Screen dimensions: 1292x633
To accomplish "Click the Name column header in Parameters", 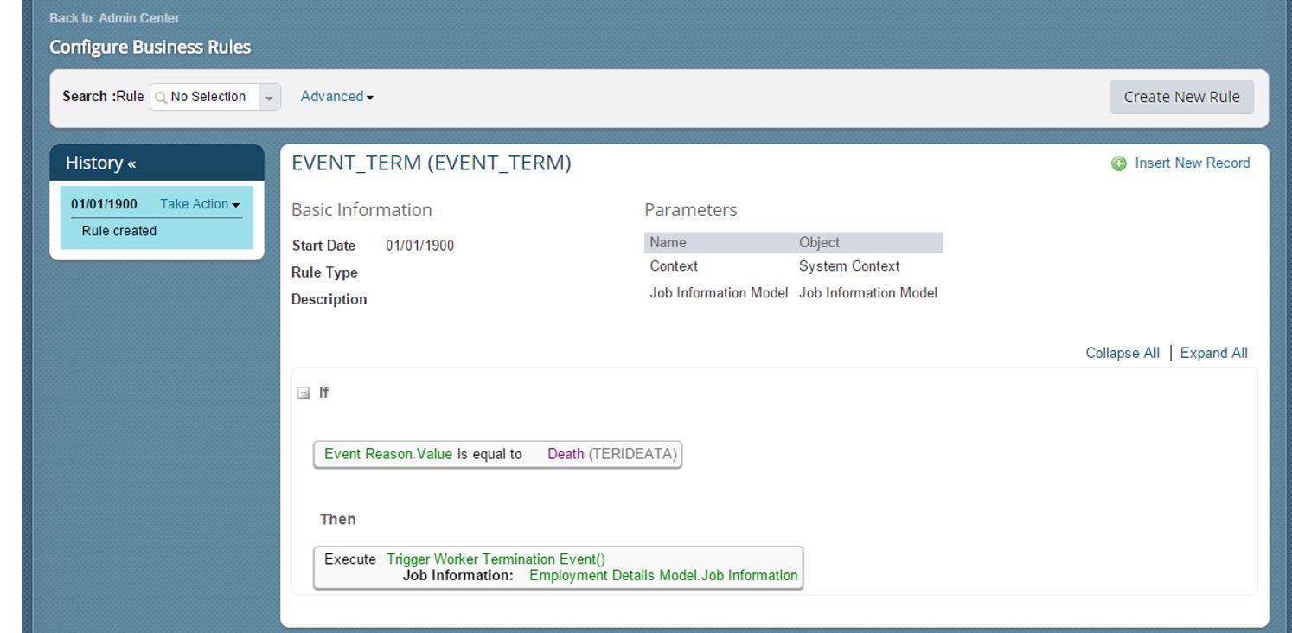I will pos(668,243).
